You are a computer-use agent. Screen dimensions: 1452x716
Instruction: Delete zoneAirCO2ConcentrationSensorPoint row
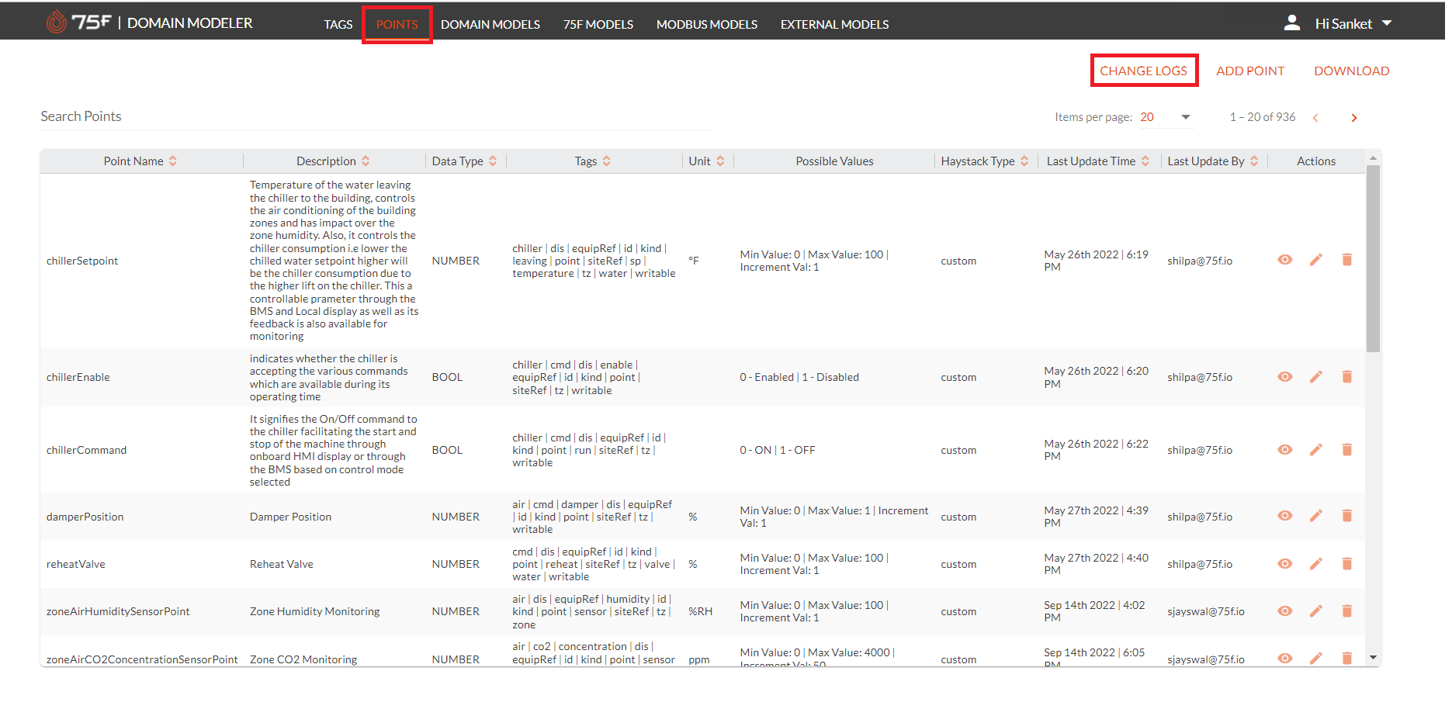(1347, 659)
